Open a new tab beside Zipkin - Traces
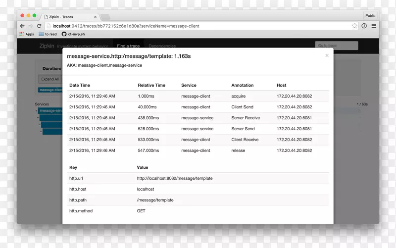This screenshot has width=396, height=248. pyautogui.click(x=105, y=17)
